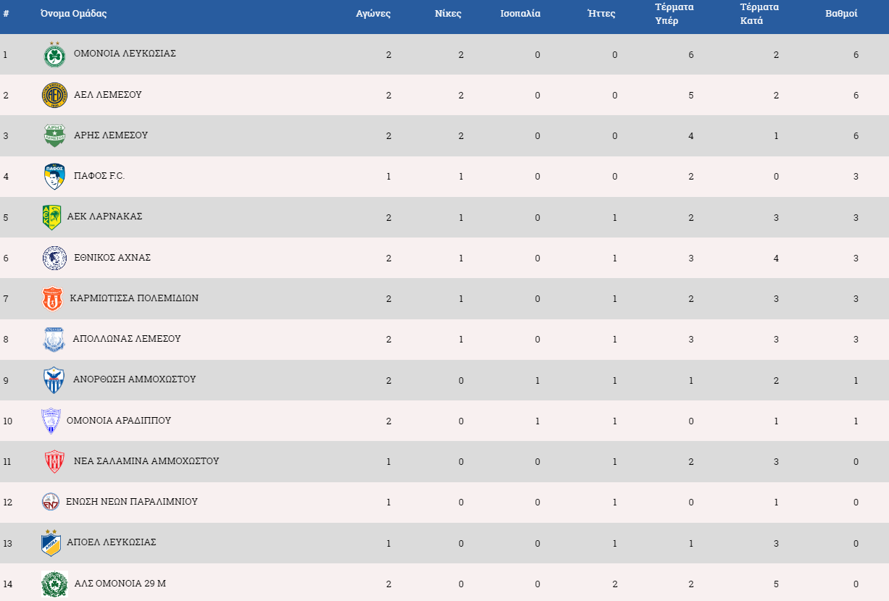Click ΑΠΟΕΛ ΛΕΥΚΩΣΙΑΣ goals-against value 3
This screenshot has height=601, width=889.
776,544
